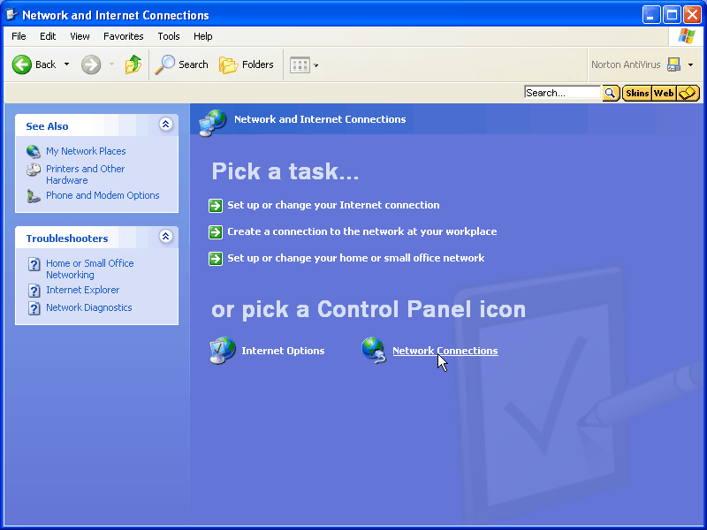Screen dimensions: 707x530
Task: Open the Internet Options globe icon
Action: pos(223,351)
